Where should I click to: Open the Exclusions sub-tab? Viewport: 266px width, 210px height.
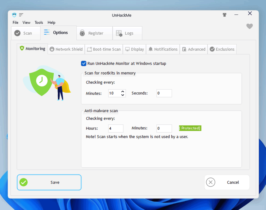222,49
